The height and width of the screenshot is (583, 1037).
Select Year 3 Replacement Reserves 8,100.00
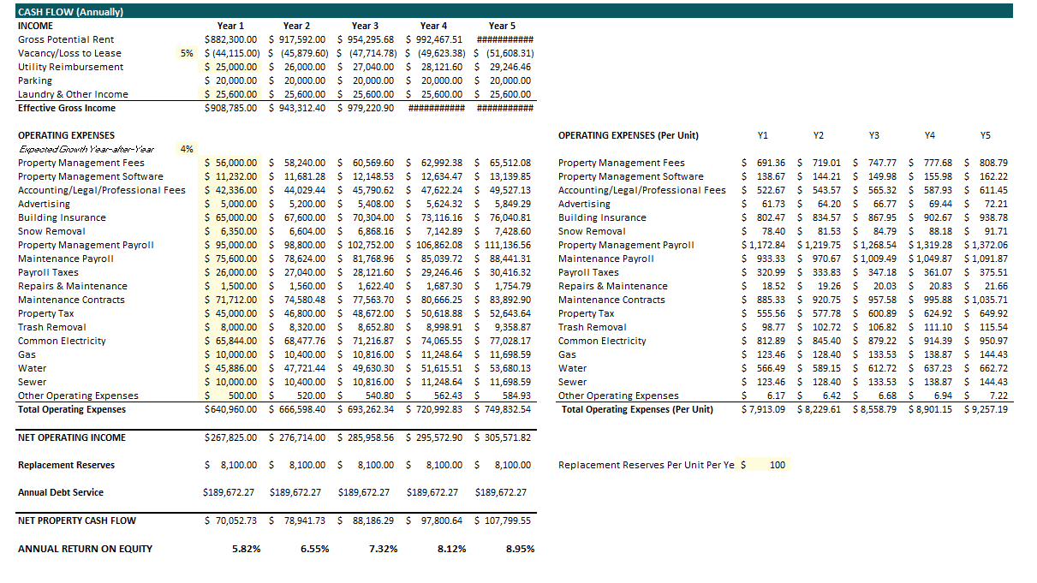pos(366,465)
